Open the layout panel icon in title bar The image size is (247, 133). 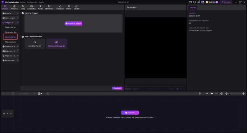[x=190, y=2]
